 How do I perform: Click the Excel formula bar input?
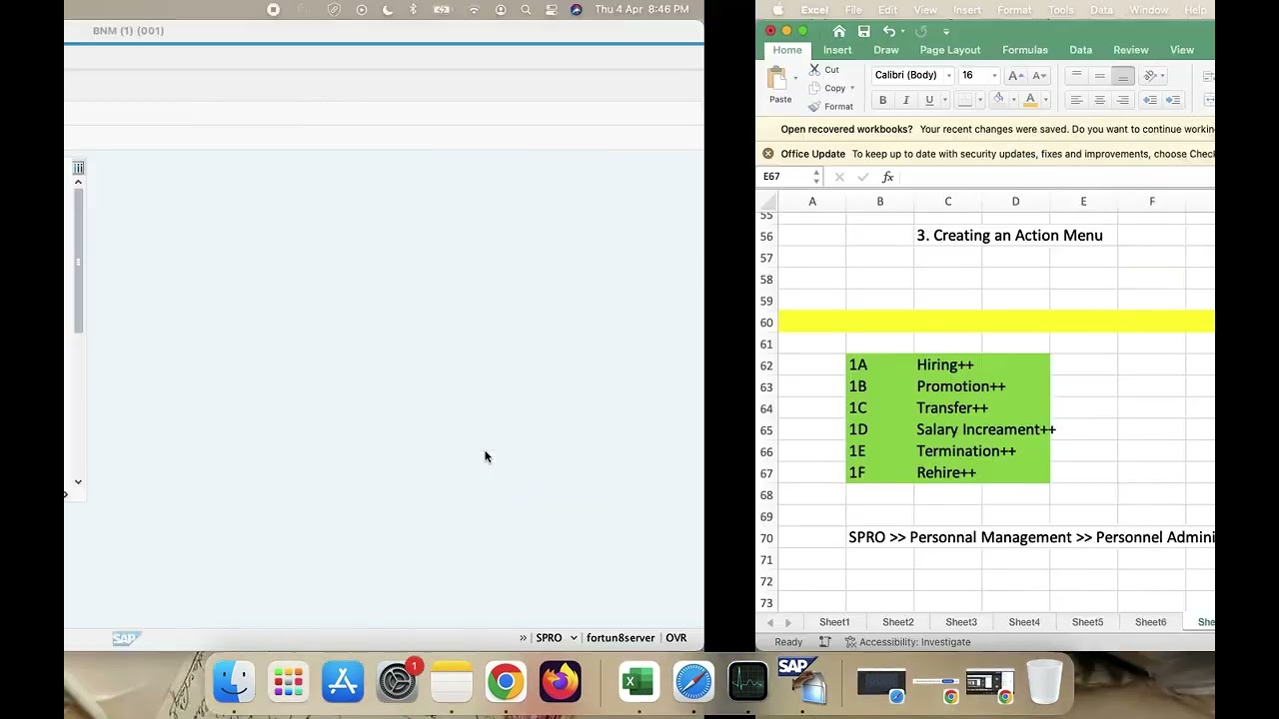(1057, 177)
